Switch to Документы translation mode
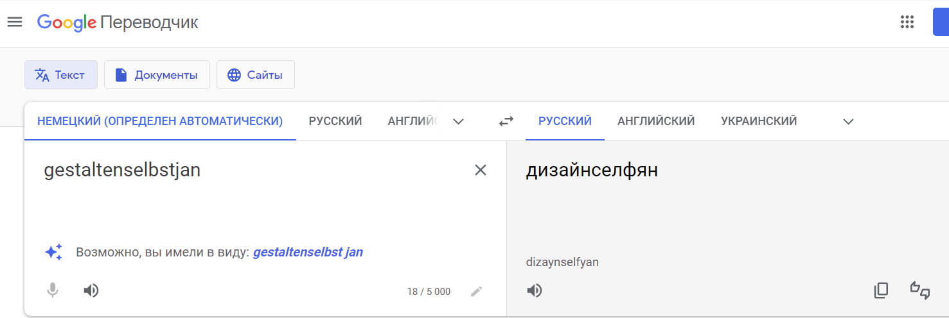Image resolution: width=949 pixels, height=318 pixels. click(157, 75)
